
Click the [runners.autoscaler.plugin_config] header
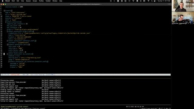[20, 31]
